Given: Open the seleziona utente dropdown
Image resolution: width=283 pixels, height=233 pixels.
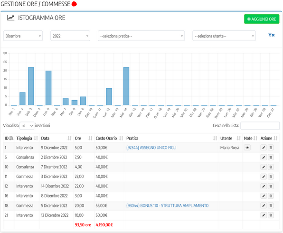Looking at the screenshot, I should coord(224,36).
